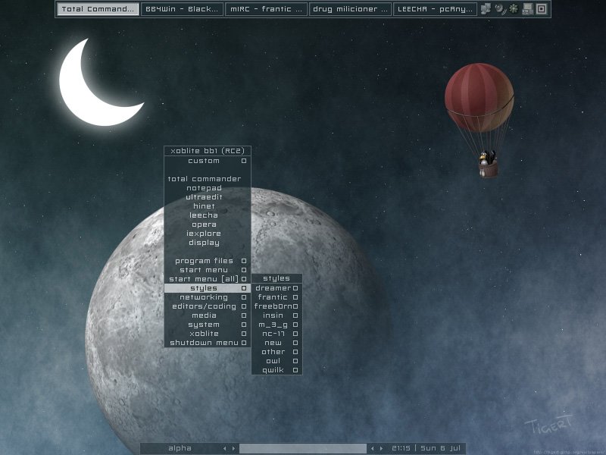Launch total commander from menu
The width and height of the screenshot is (606, 455).
(x=208, y=179)
